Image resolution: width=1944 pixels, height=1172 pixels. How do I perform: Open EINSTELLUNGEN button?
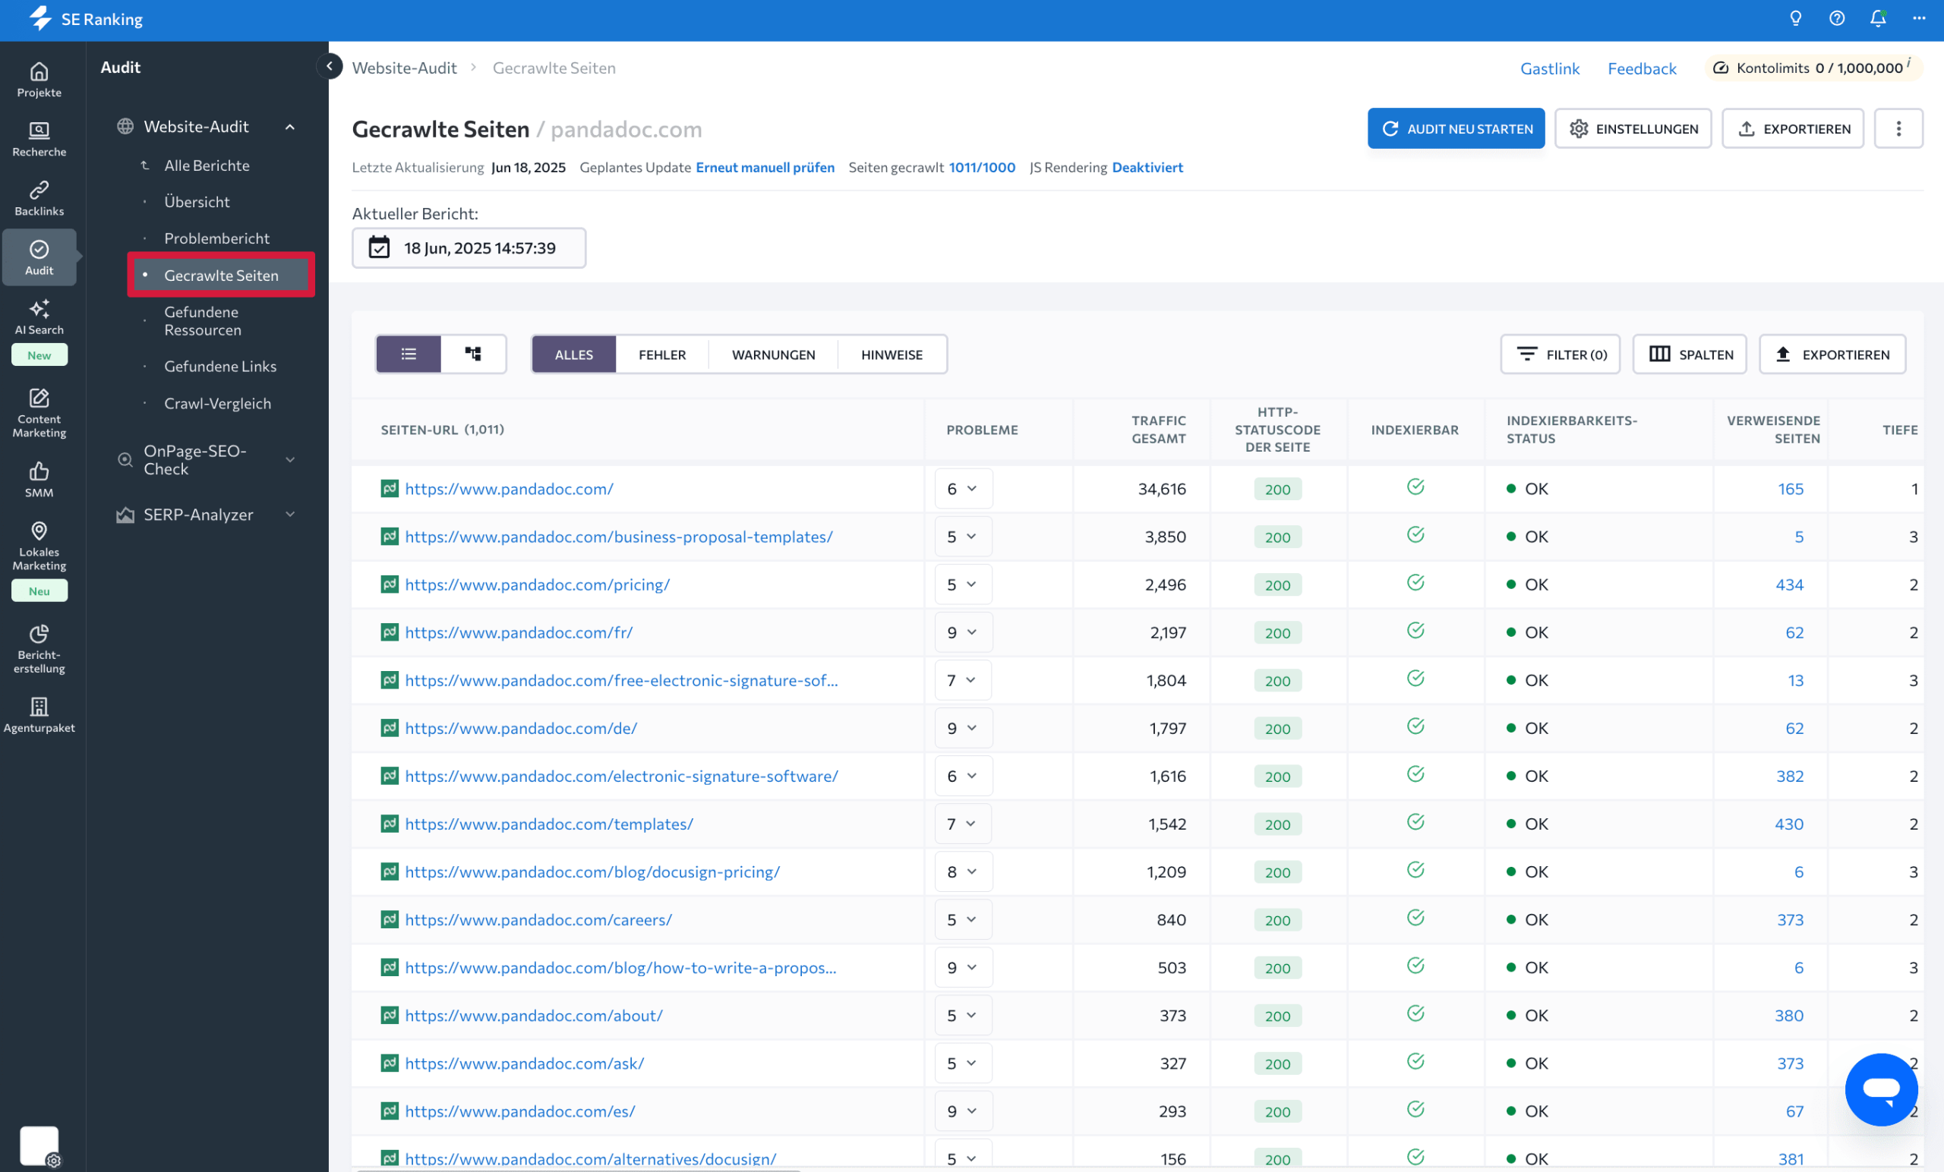coord(1633,128)
